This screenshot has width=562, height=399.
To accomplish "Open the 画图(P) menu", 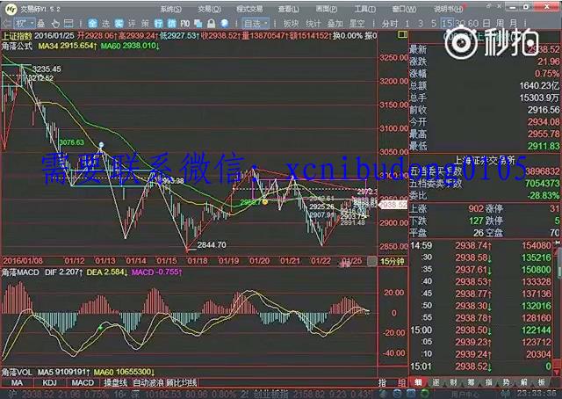I will tap(327, 9).
